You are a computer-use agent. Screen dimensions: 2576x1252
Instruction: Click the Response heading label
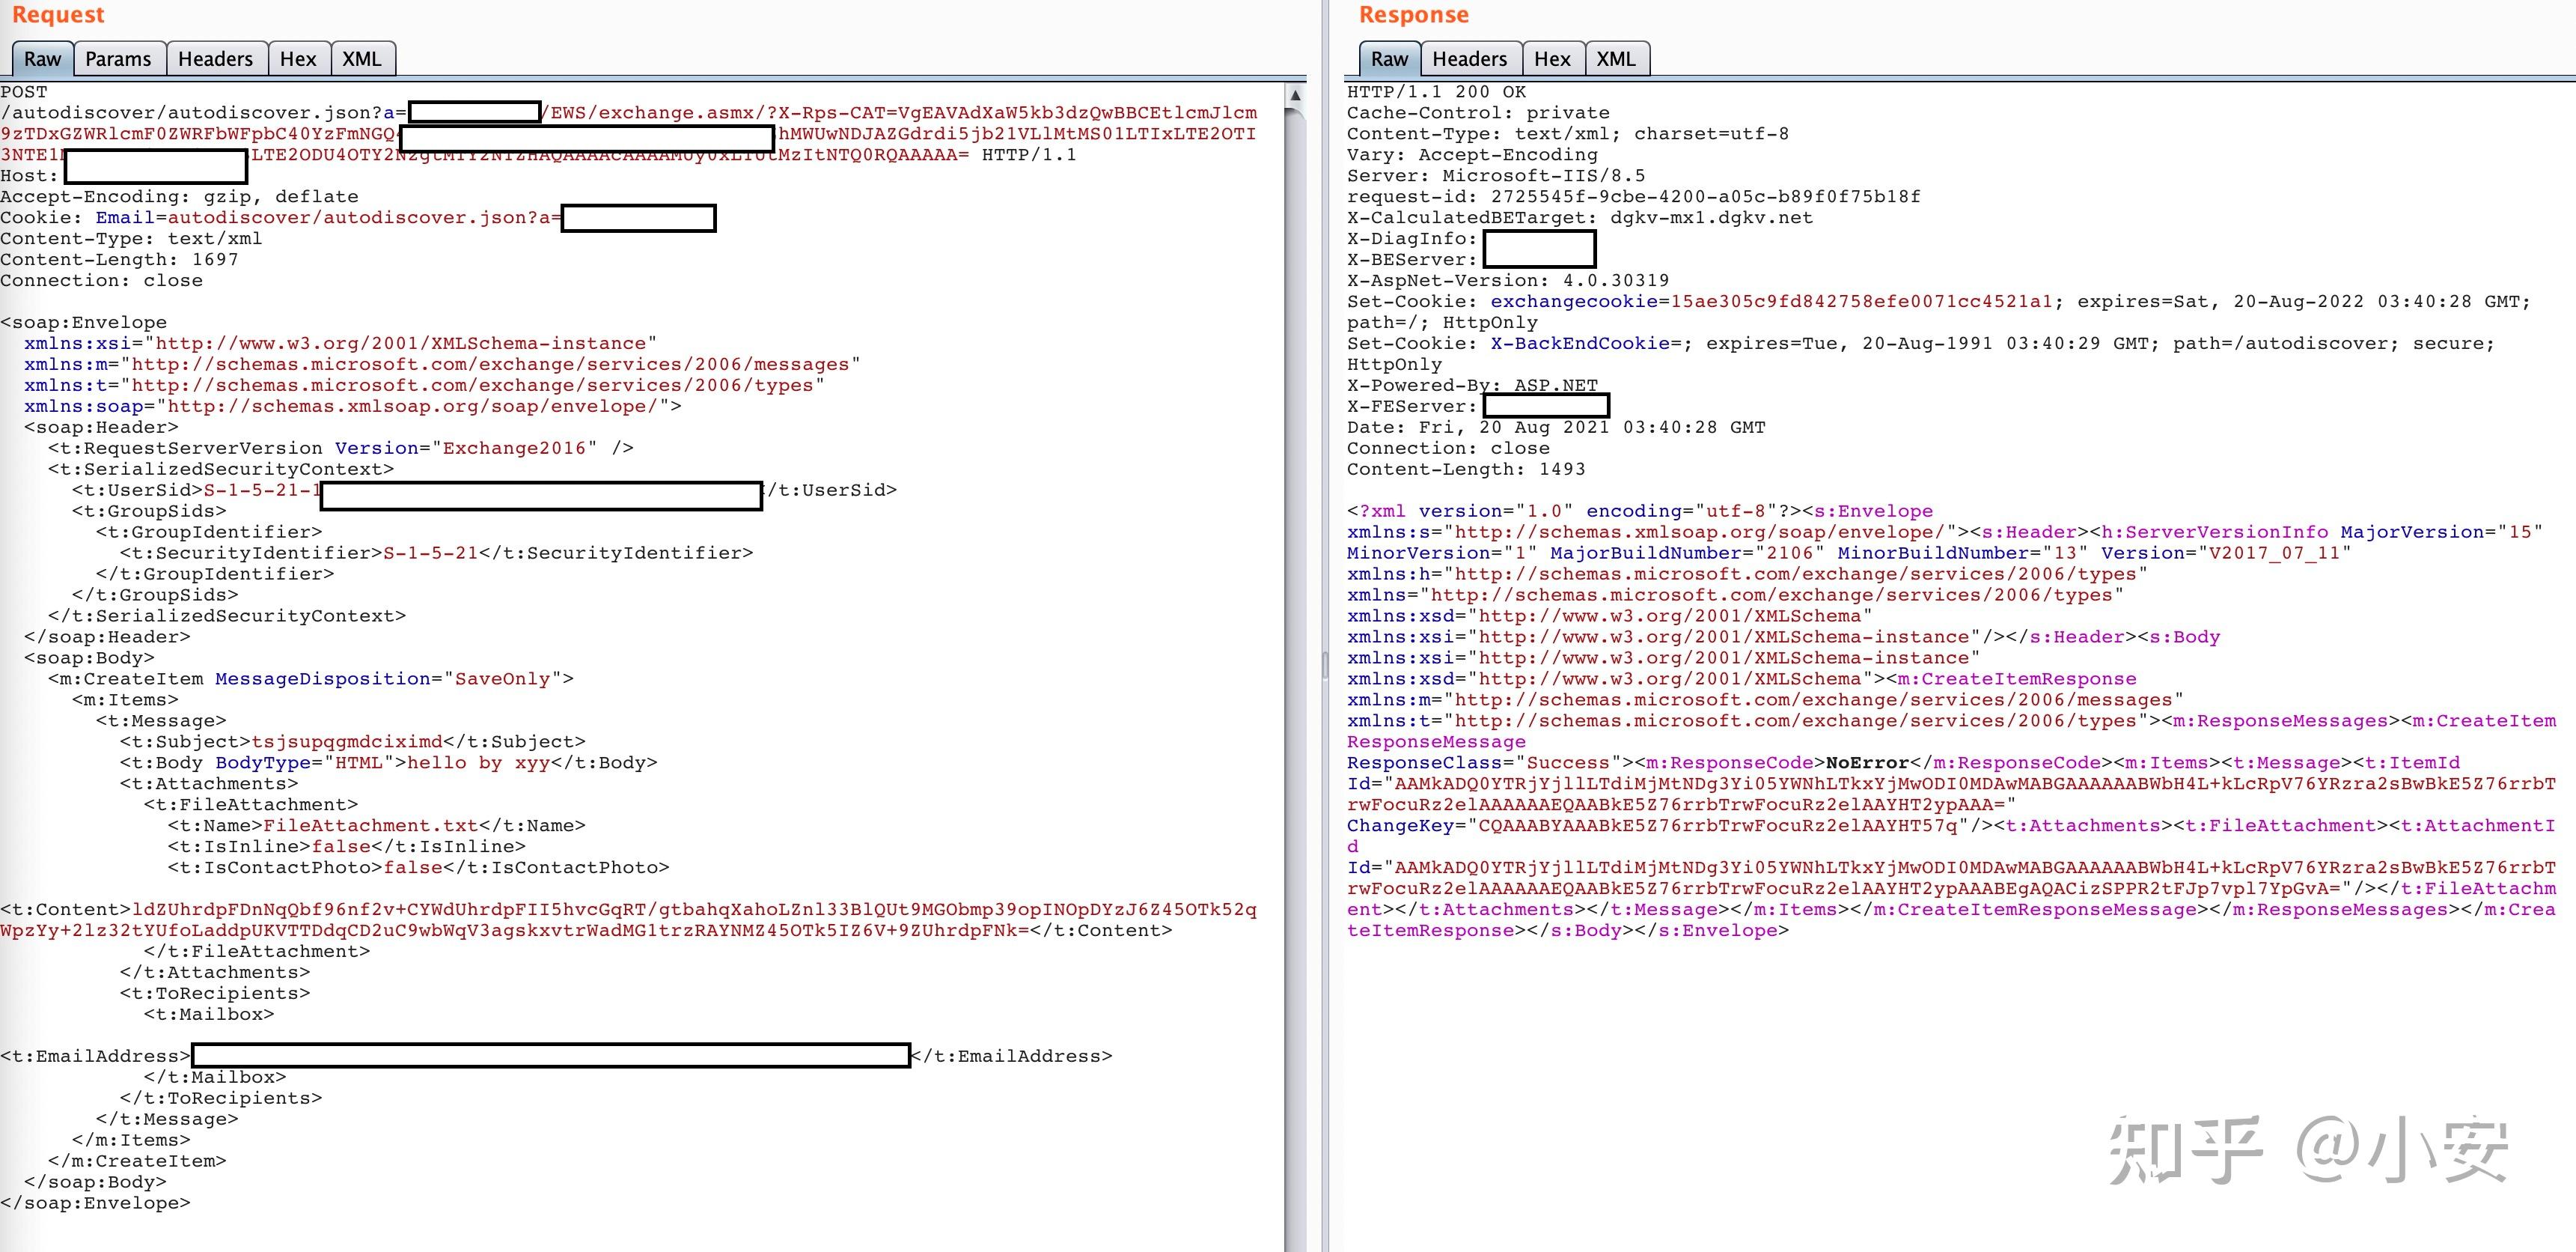(x=1413, y=15)
